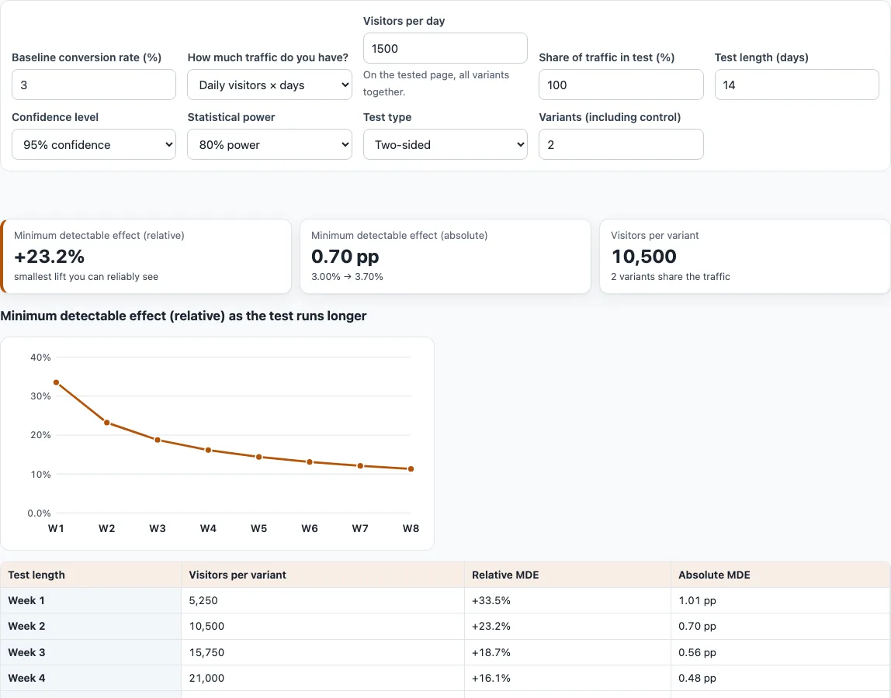Click the chart heading about test runs longer
The height and width of the screenshot is (698, 891).
pyautogui.click(x=183, y=316)
